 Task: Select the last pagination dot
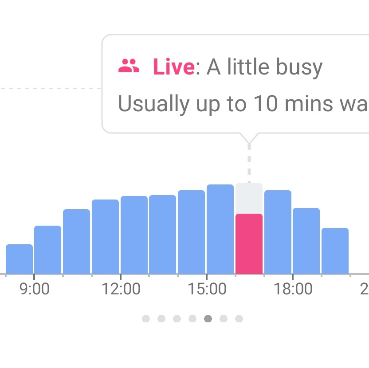coord(239,319)
